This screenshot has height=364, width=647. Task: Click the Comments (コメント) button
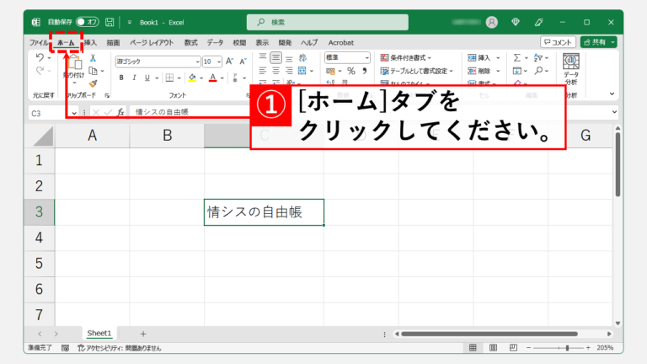click(558, 42)
